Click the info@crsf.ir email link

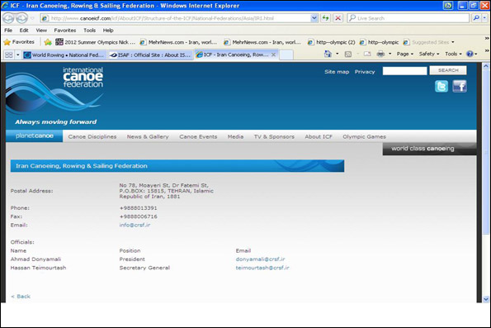pos(135,225)
